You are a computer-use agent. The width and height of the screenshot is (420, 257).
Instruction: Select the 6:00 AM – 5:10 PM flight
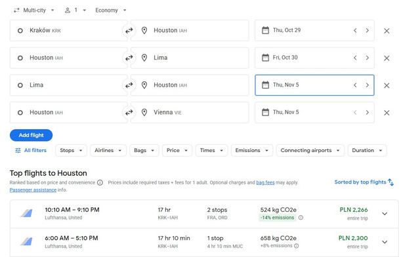click(204, 243)
